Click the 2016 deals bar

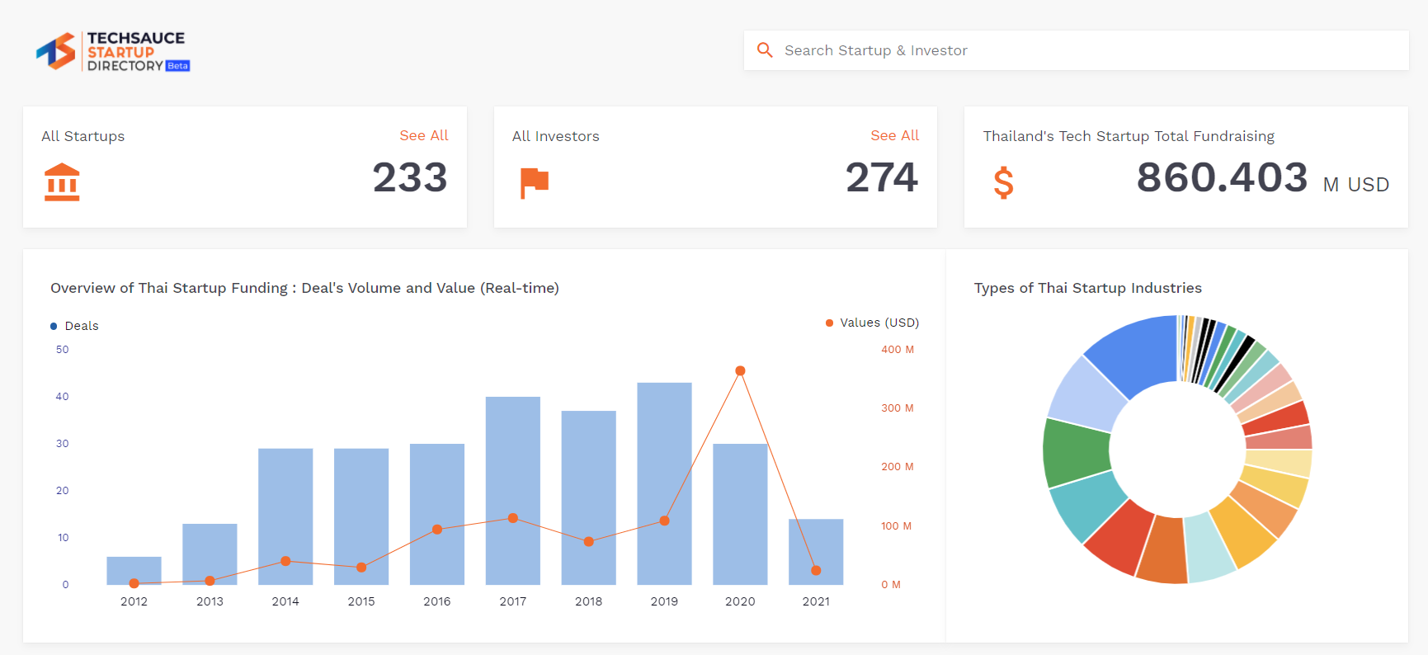coord(437,514)
